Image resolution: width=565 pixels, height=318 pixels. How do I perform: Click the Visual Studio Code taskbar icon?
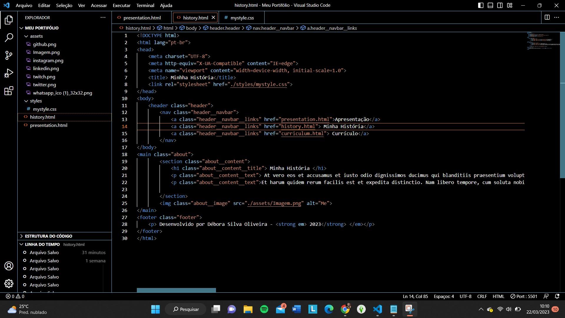click(x=378, y=309)
